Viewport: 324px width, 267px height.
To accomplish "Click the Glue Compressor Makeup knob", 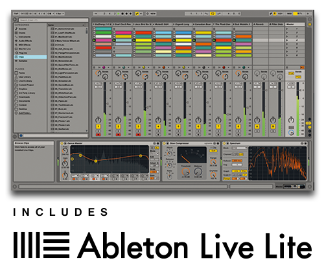I will point(198,172).
